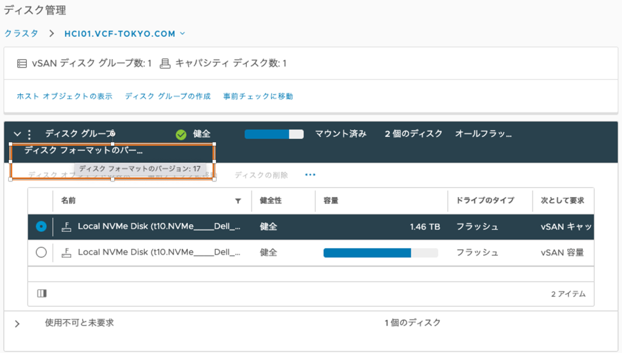This screenshot has width=622, height=353.
Task: Click Local NVMe Disk name in vSAN 容量 row
Action: pos(159,252)
